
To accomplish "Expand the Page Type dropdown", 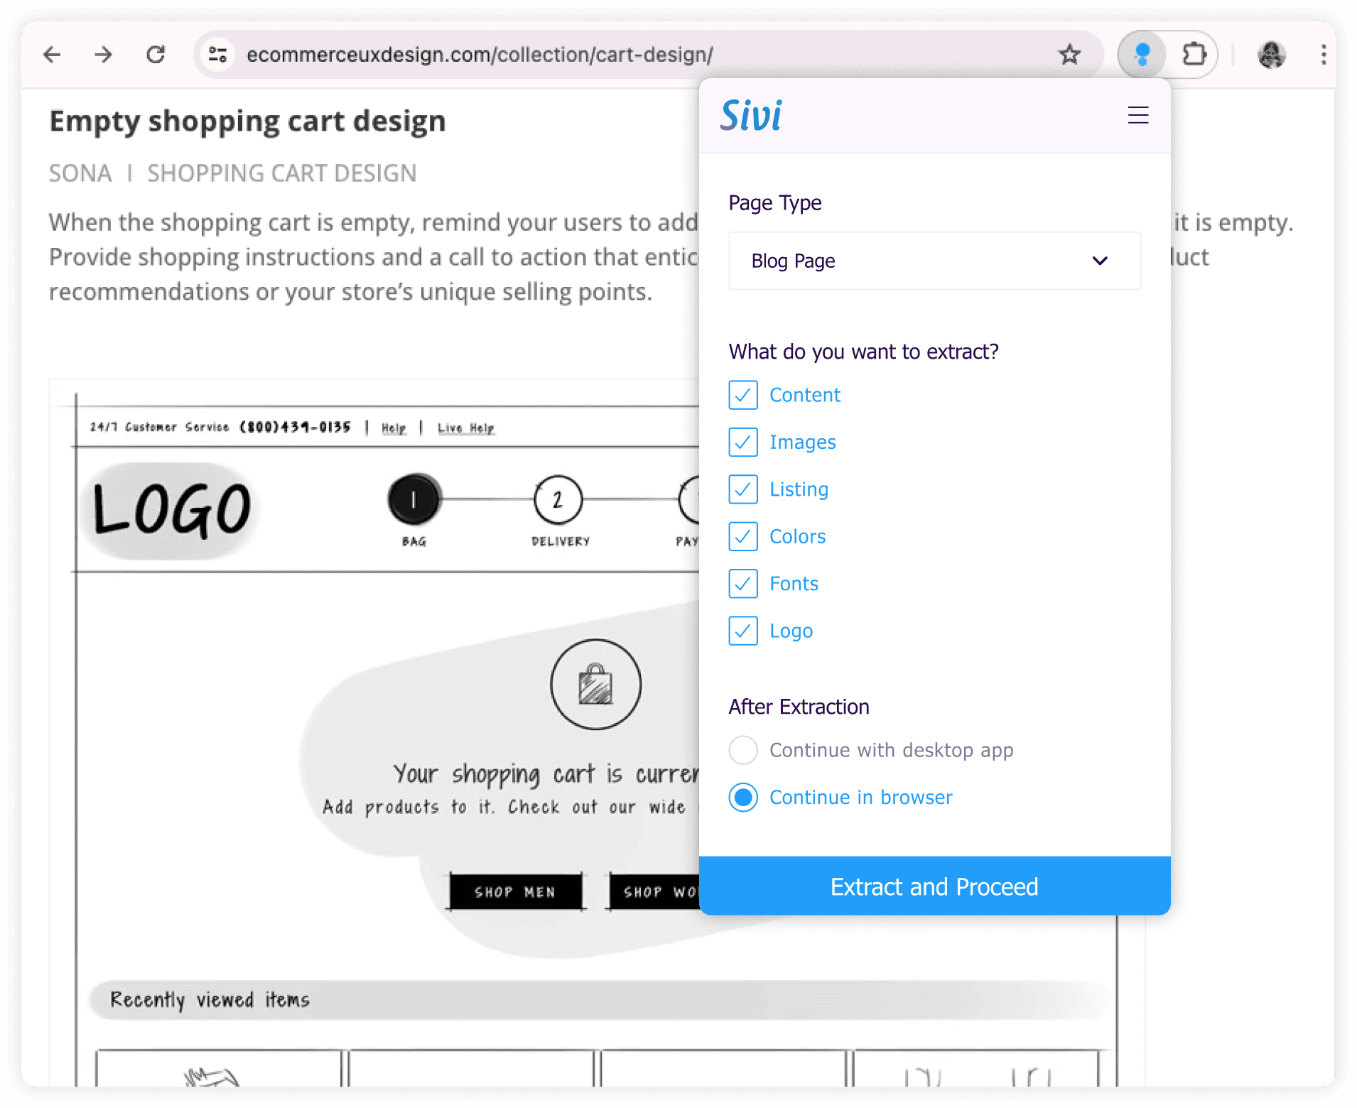I will point(934,261).
